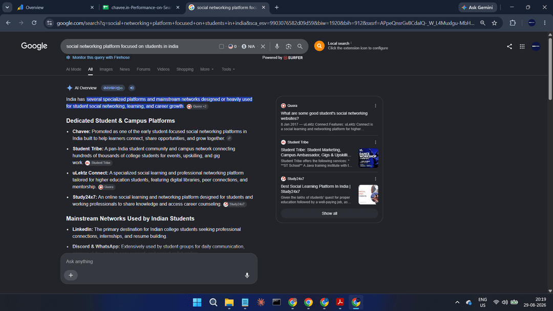Viewport: 553px width, 311px height.
Task: Click the Ask Gemini button
Action: pyautogui.click(x=478, y=7)
